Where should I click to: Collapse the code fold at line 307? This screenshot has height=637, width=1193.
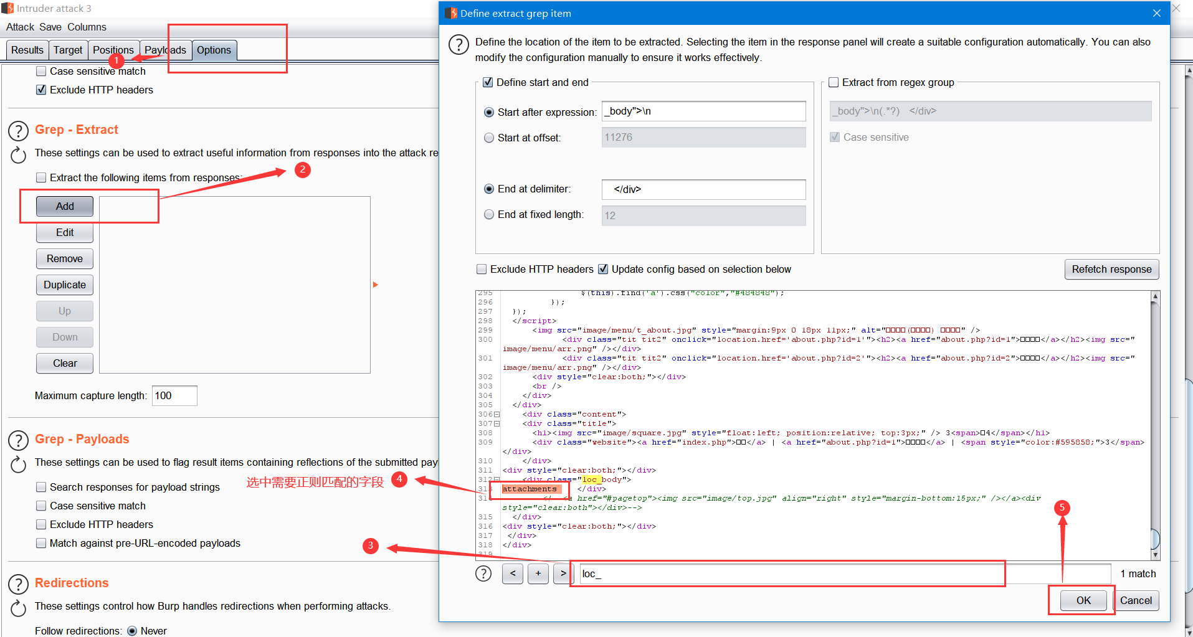497,423
